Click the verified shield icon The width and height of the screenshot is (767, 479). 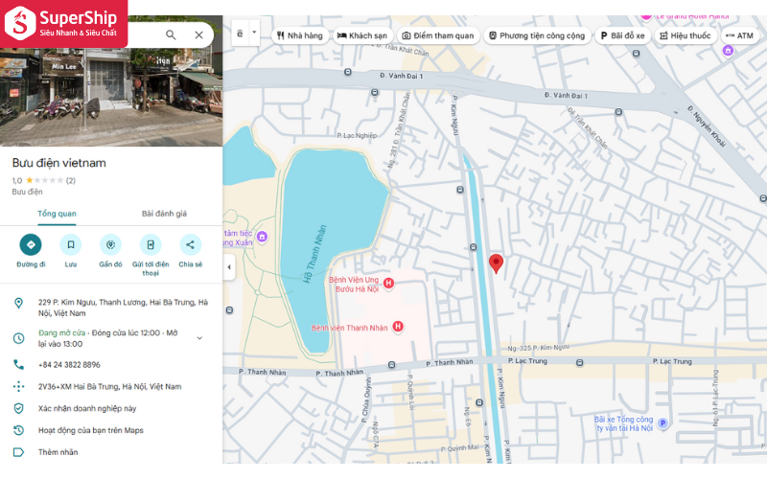click(x=18, y=409)
